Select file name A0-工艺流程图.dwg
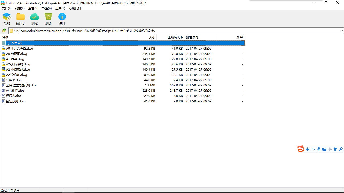Screen dimensions: 344x193 [x=20, y=48]
